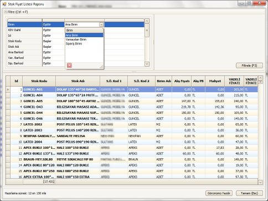Close the Stok Fiyat Listesi Raporu window

click(260, 3)
